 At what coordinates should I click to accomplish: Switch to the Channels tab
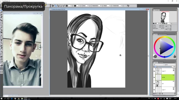[161, 62]
